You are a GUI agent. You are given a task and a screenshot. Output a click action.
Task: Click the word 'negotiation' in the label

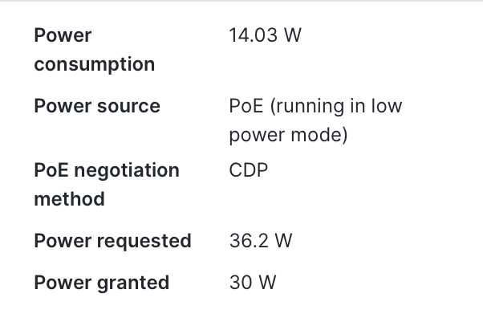pyautogui.click(x=127, y=170)
